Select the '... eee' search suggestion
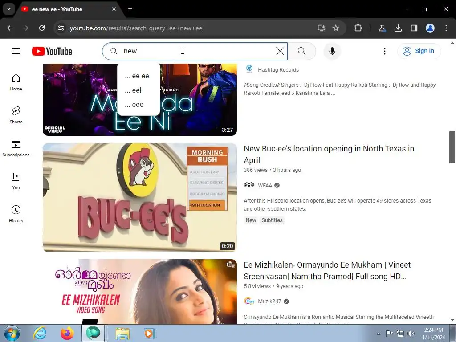This screenshot has height=342, width=456. [x=138, y=104]
